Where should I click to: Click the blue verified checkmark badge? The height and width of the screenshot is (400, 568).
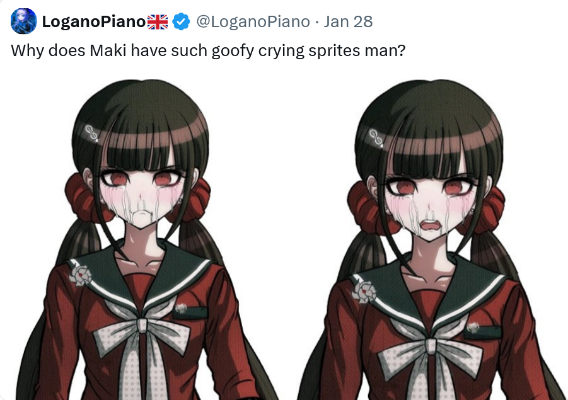[x=181, y=21]
